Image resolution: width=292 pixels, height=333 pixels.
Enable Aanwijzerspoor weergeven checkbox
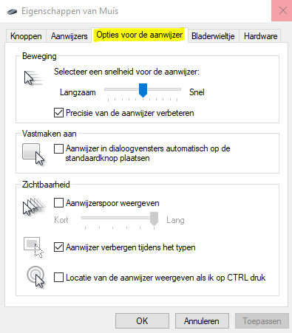coord(58,203)
